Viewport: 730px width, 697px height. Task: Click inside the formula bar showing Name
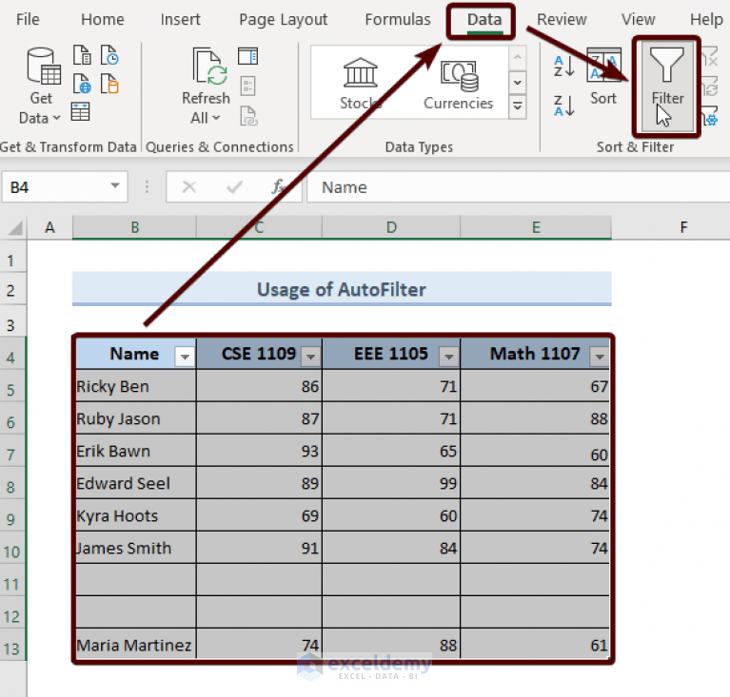click(x=518, y=187)
